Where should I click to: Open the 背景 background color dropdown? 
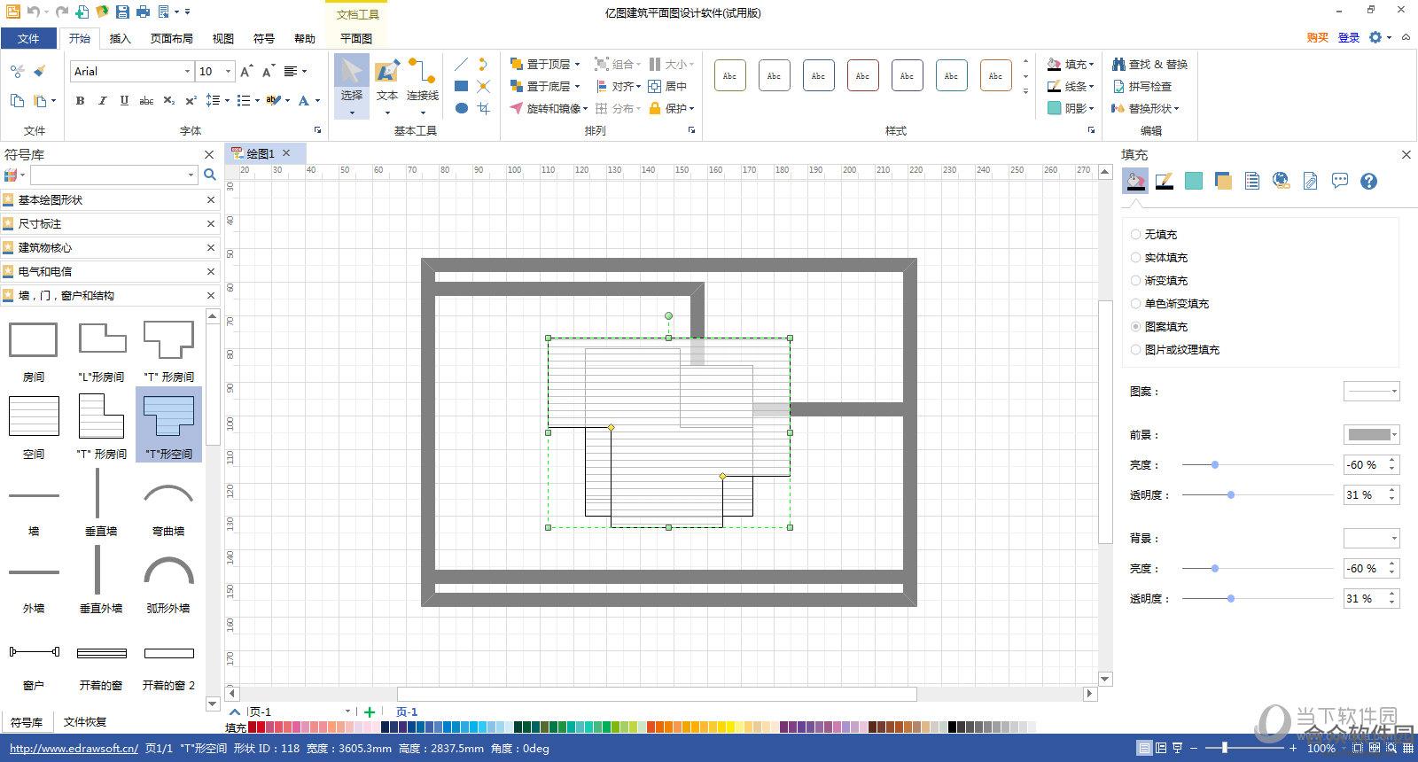(x=1372, y=538)
